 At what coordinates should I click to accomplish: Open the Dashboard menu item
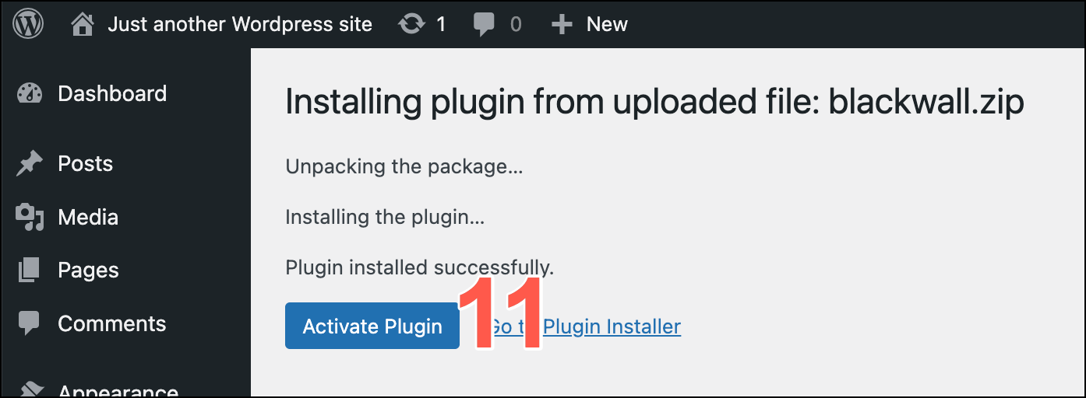coord(112,94)
